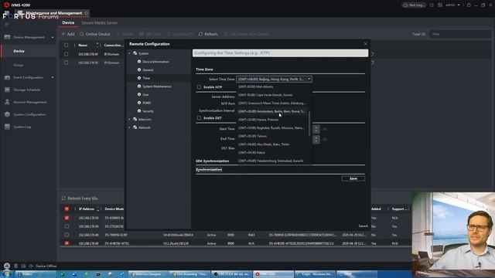Untick the DS-KD8003 row checkbox
Image resolution: width=495 pixels, height=278 pixels.
click(67, 218)
